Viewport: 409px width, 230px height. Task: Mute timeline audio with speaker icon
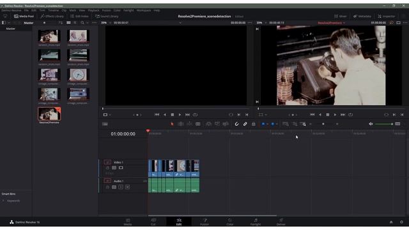371,124
